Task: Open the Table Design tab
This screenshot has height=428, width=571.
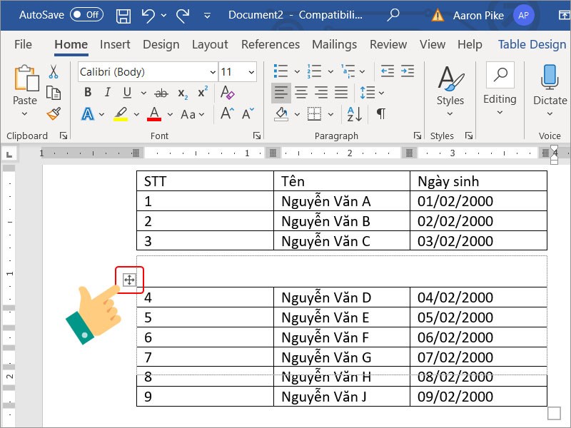Action: coord(532,44)
